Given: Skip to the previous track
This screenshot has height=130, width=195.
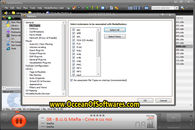Looking at the screenshot, I should coord(6,121).
